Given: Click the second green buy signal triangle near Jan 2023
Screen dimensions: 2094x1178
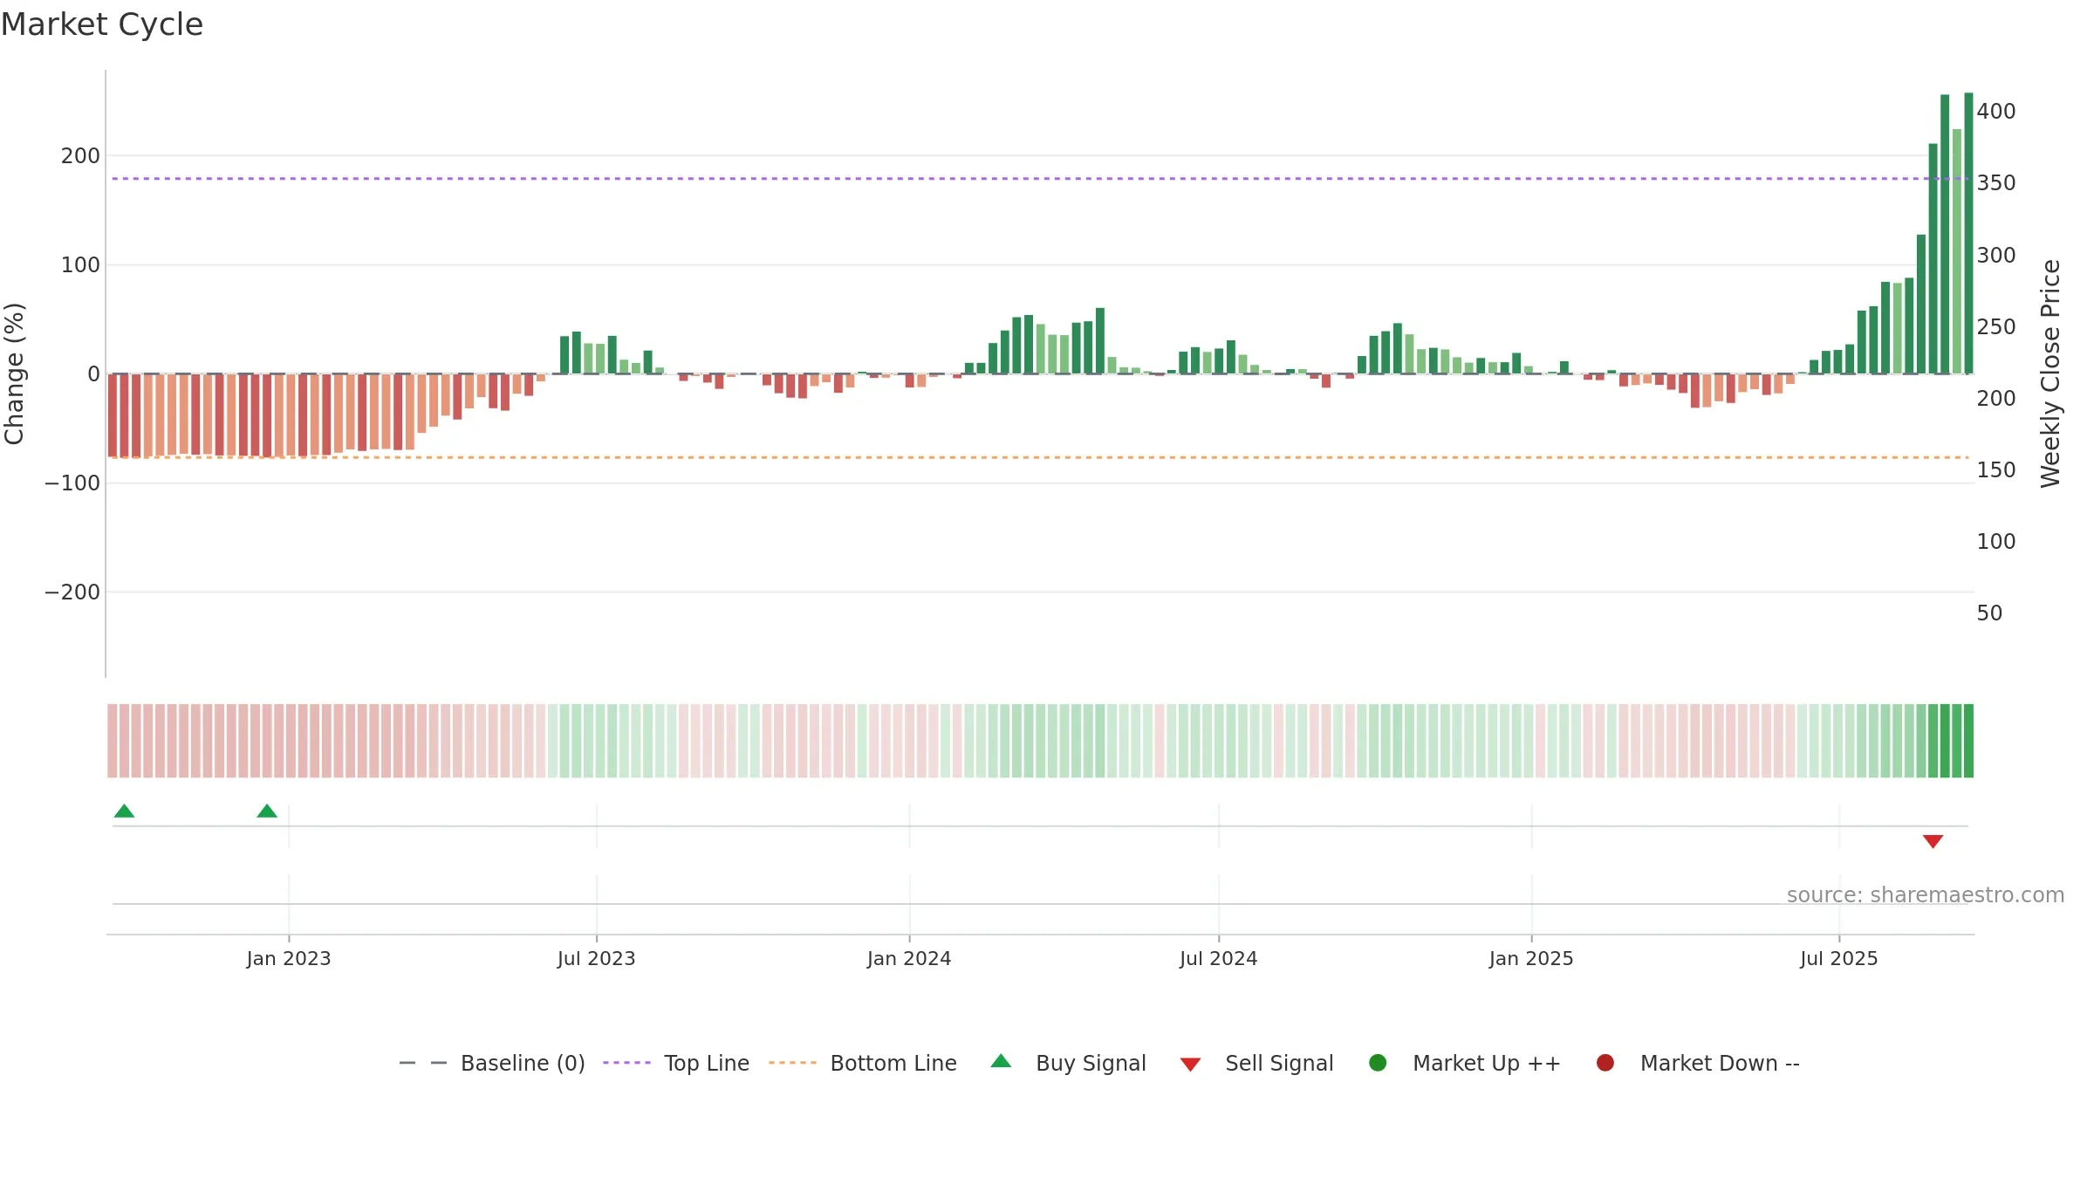Looking at the screenshot, I should point(267,812).
